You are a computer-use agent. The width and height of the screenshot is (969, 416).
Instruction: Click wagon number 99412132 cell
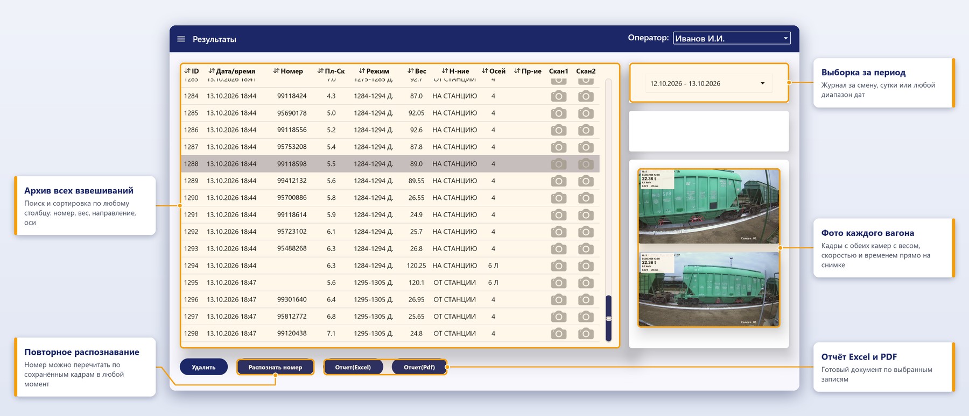292,181
